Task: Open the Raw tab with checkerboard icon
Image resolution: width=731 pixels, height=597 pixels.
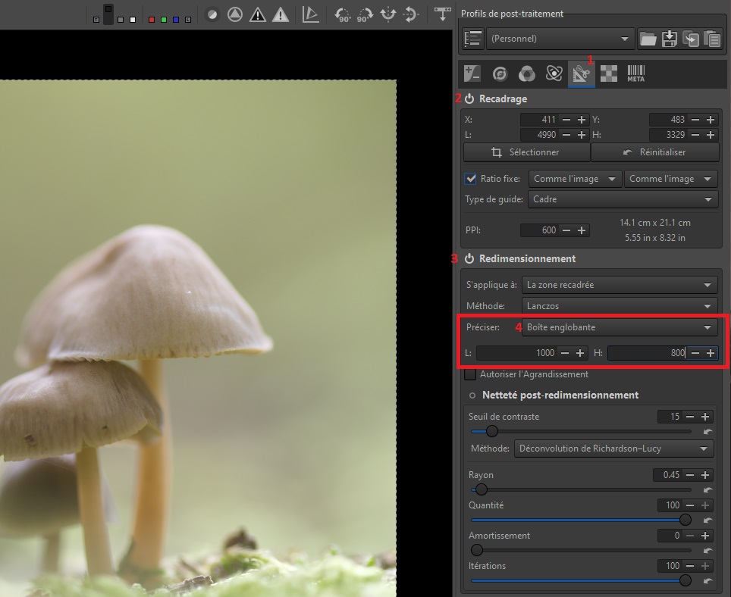Action: 608,73
